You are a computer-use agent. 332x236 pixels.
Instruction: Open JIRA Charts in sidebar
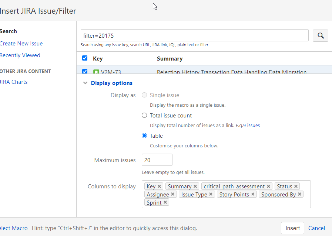point(14,82)
